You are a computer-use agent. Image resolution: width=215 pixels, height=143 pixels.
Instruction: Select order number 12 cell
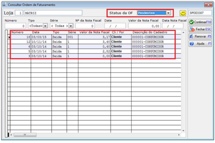tap(21, 42)
